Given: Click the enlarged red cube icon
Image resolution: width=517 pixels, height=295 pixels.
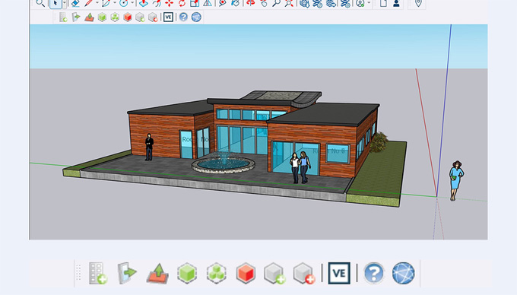Looking at the screenshot, I should click(x=246, y=273).
